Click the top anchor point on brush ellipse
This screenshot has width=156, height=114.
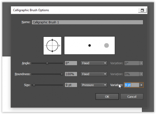[x=52, y=40]
